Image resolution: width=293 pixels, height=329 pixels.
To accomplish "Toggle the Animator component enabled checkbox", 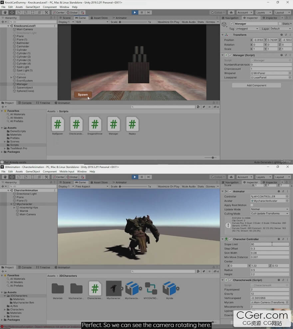I will tap(230, 191).
